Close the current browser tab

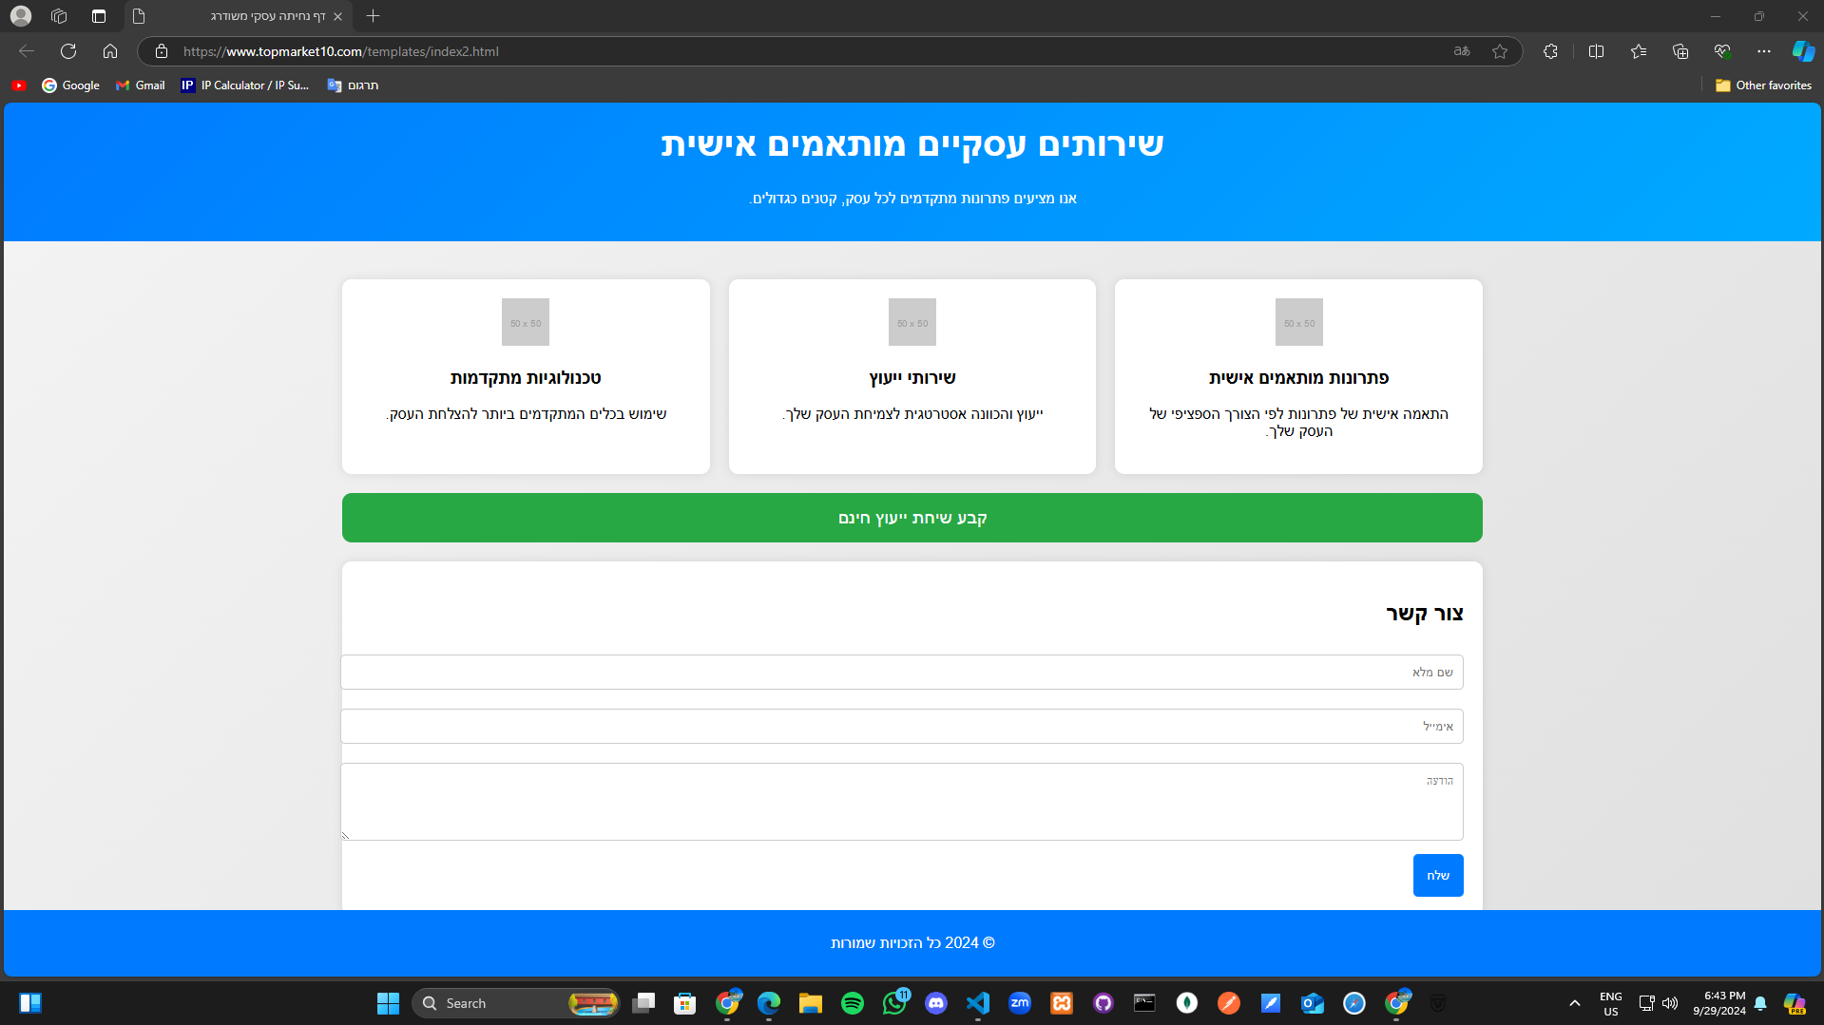pos(337,16)
